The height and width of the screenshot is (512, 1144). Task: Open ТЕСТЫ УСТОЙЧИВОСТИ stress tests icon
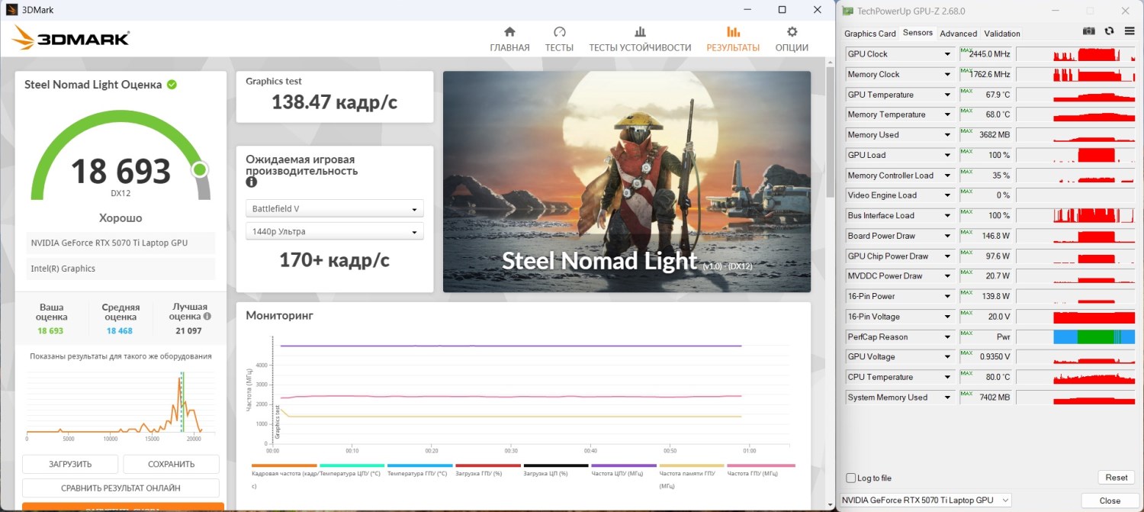click(x=640, y=32)
